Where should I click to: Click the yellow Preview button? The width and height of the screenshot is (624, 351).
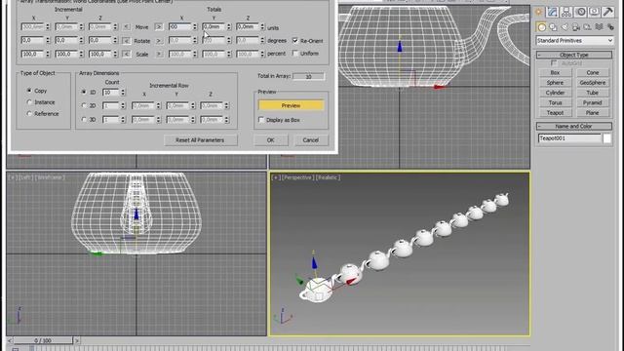(x=291, y=105)
